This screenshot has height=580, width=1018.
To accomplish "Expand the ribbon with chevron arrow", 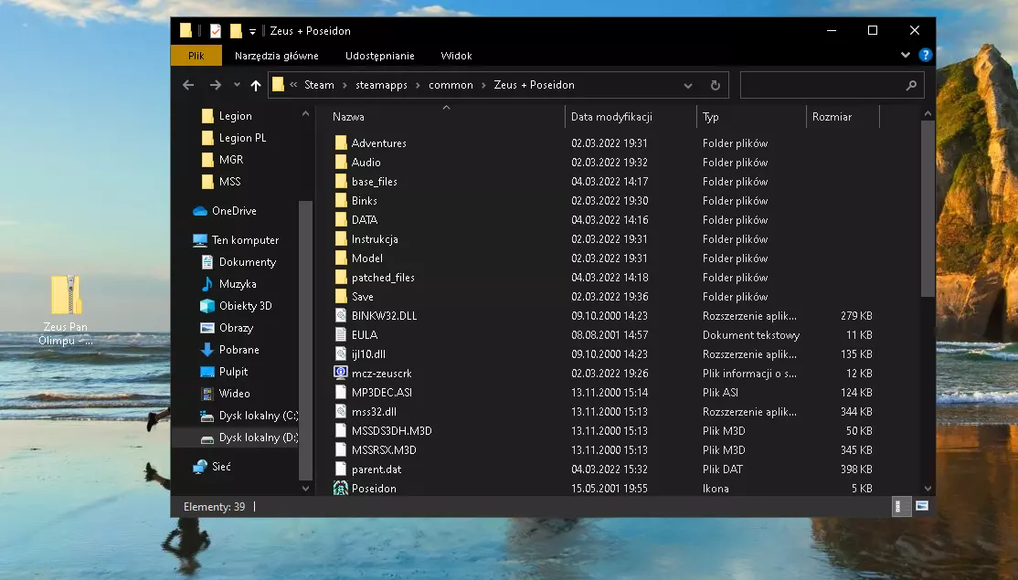I will click(906, 56).
